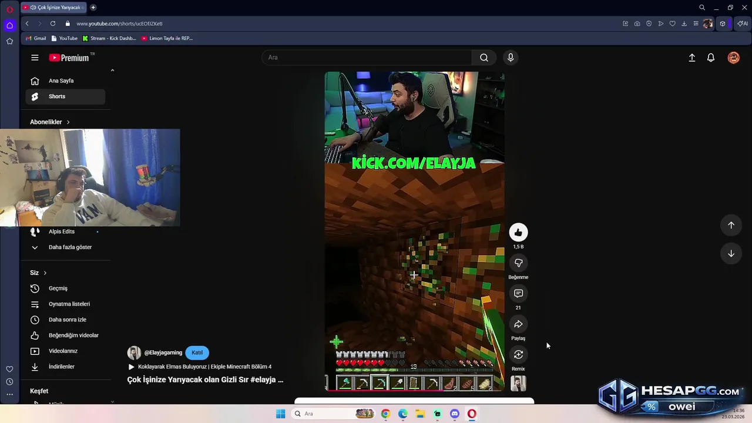752x423 pixels.
Task: Open the YouTube notifications bell
Action: [711, 58]
